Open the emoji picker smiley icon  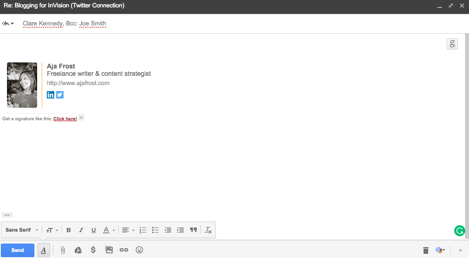pyautogui.click(x=139, y=250)
